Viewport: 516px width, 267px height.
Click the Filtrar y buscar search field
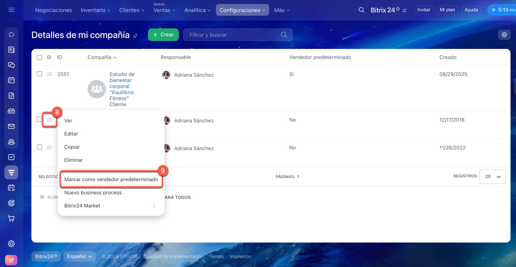(x=234, y=35)
